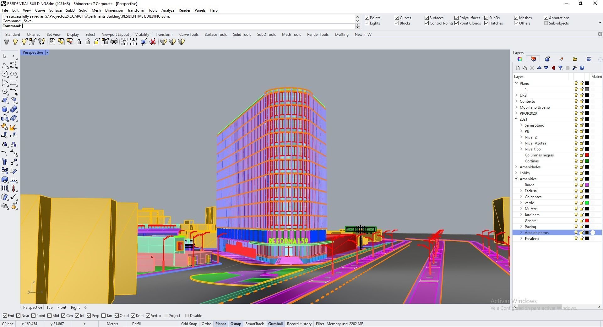Open the layer tools hammer icon
Image resolution: width=603 pixels, height=327 pixels.
[575, 68]
